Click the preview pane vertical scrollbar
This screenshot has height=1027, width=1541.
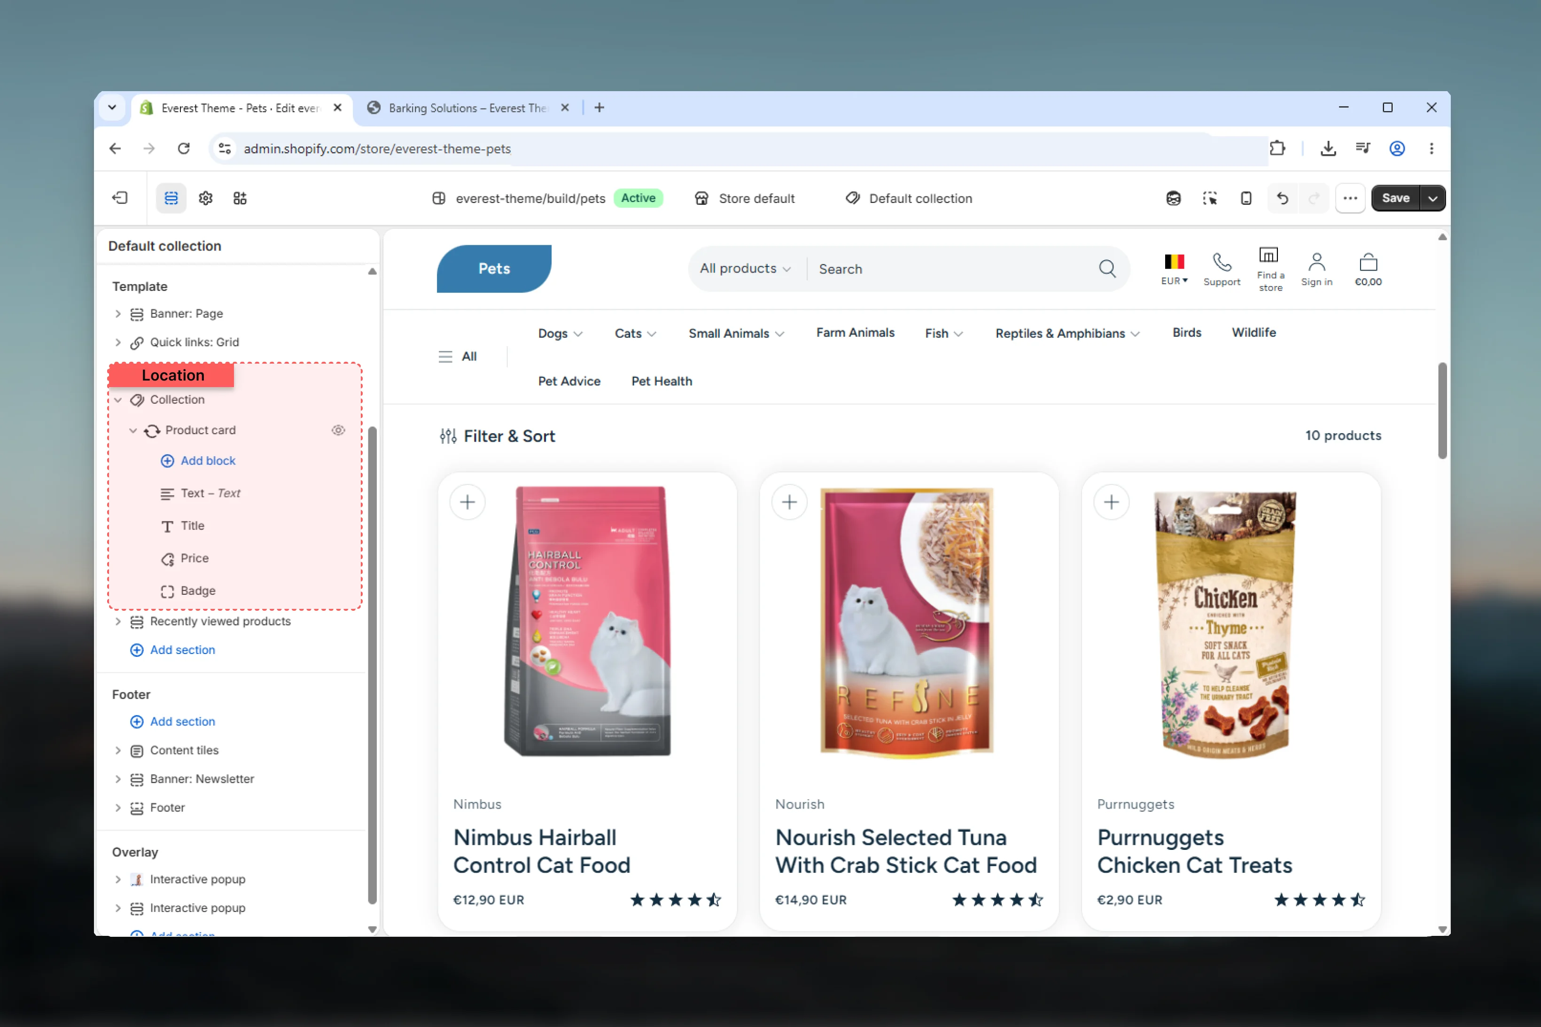click(1442, 411)
